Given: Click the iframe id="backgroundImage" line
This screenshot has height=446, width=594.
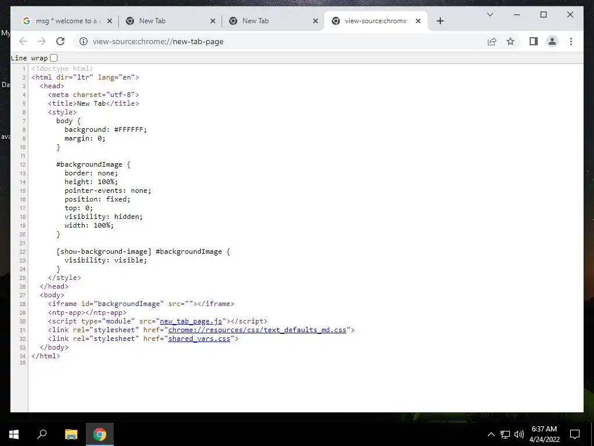Looking at the screenshot, I should (141, 304).
